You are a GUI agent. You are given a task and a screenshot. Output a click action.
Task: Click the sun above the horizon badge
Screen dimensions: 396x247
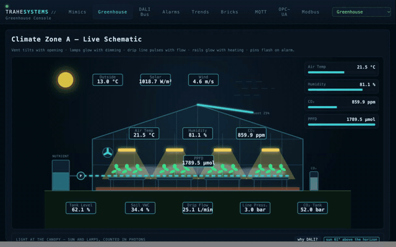(351, 239)
